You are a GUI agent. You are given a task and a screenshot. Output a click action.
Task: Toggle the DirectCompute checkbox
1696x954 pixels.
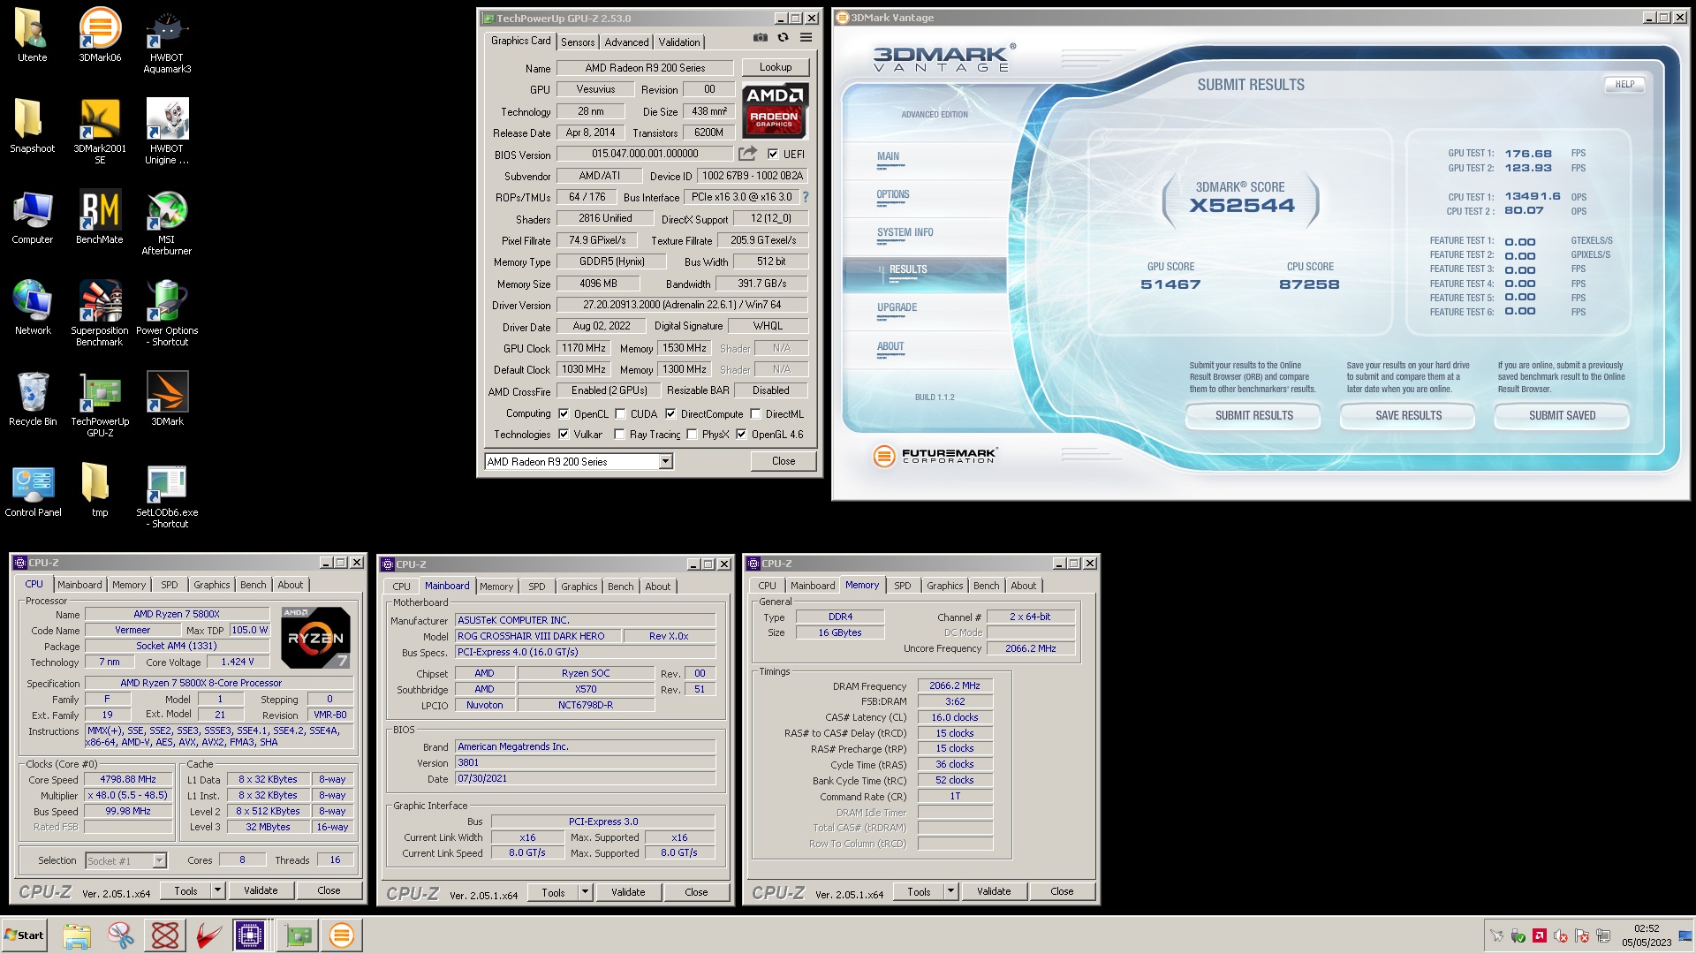670,414
